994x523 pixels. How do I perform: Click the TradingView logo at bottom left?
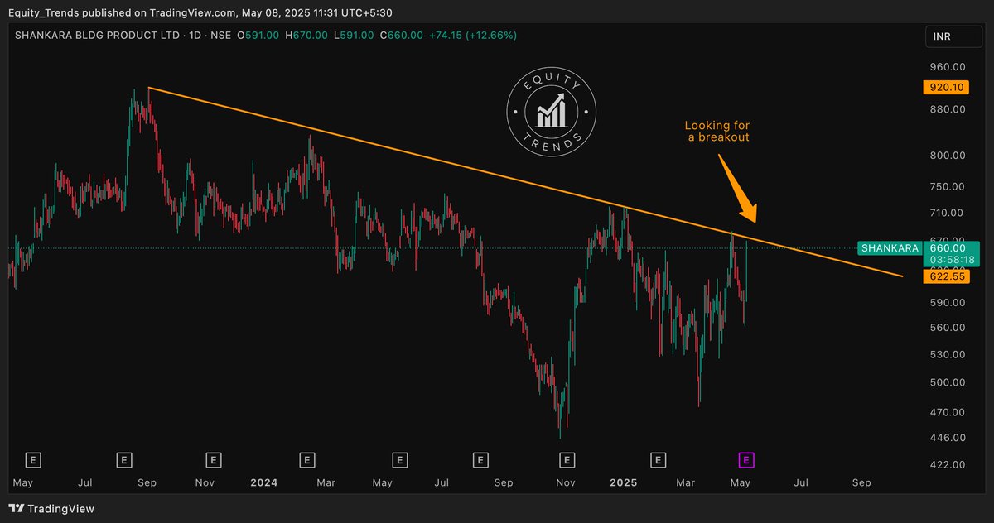click(x=51, y=508)
